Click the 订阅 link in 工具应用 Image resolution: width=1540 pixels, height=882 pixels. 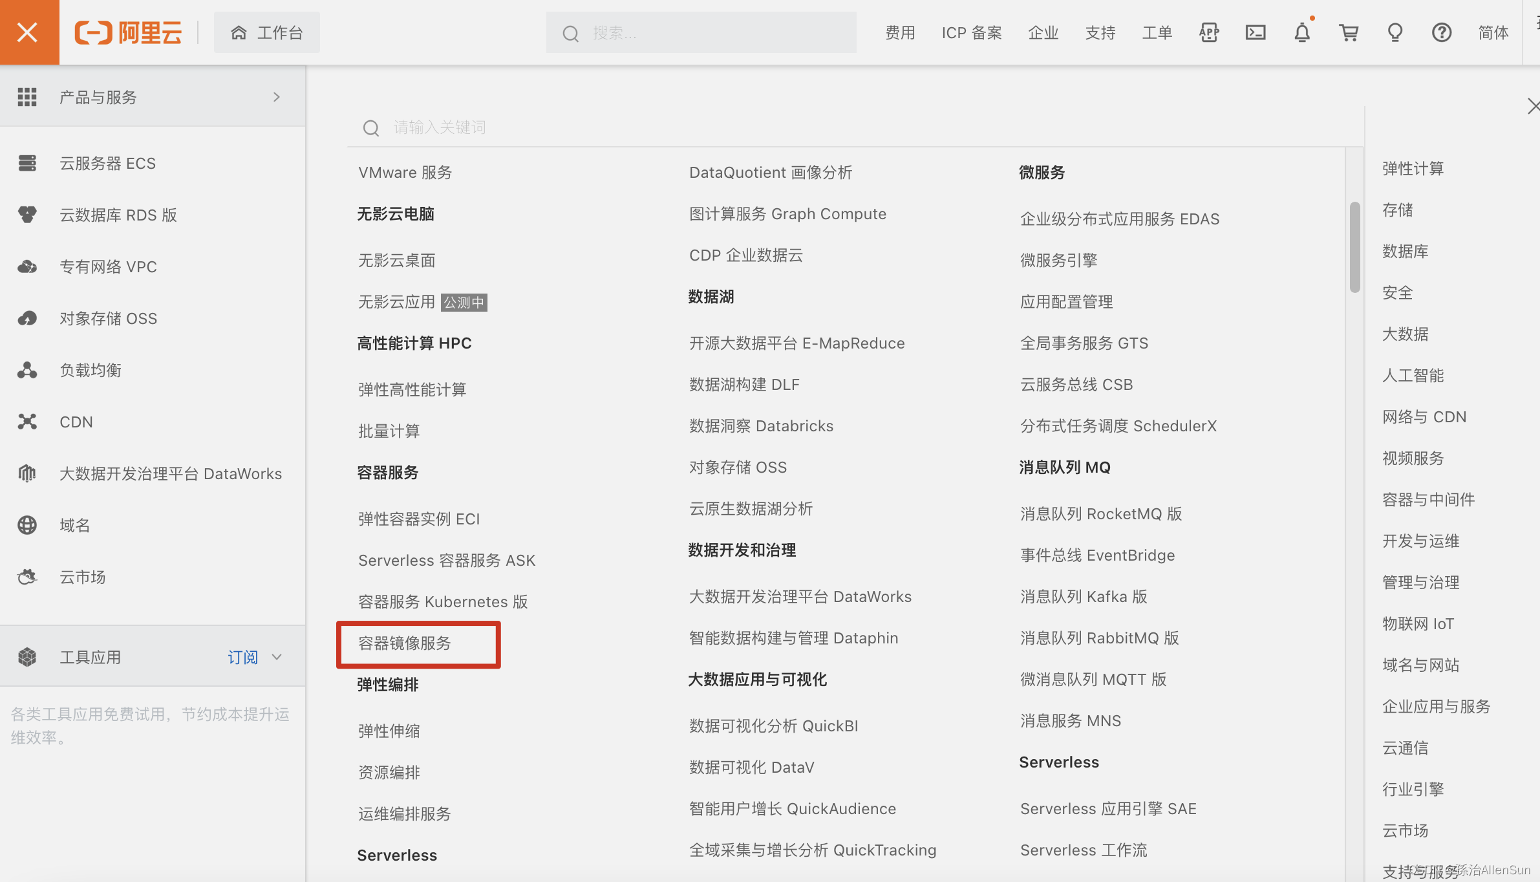pyautogui.click(x=242, y=657)
